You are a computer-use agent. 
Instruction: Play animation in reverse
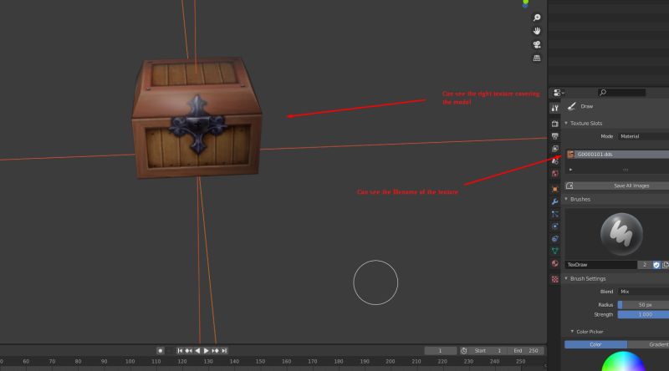click(x=197, y=351)
